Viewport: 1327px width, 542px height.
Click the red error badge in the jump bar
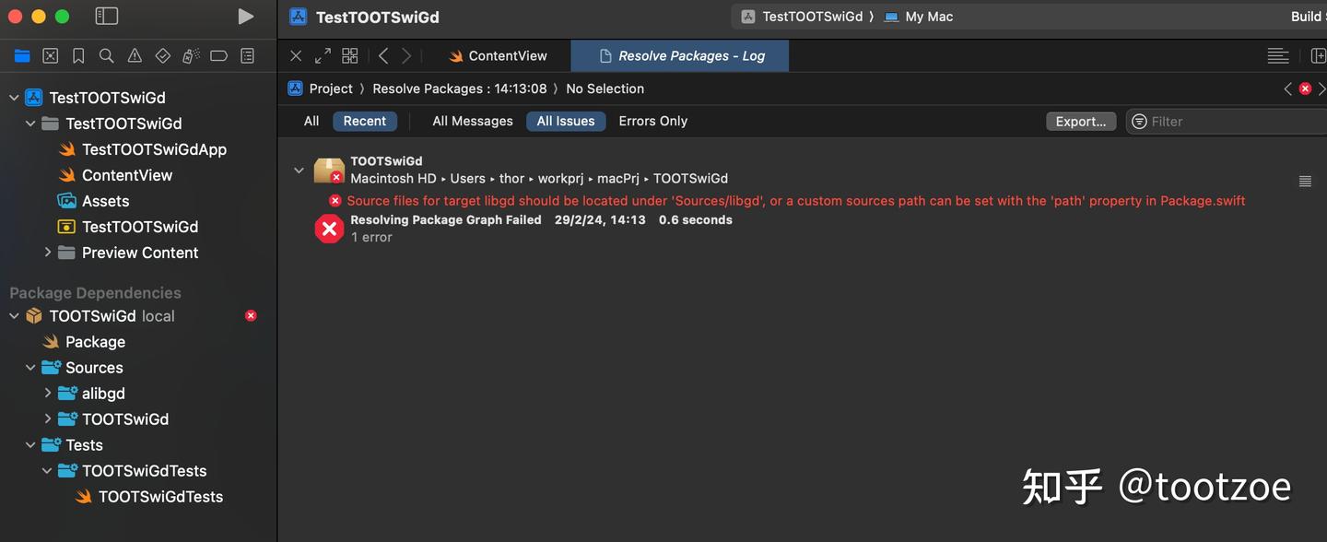1305,88
